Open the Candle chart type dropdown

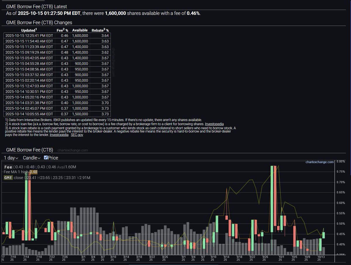pyautogui.click(x=32, y=158)
